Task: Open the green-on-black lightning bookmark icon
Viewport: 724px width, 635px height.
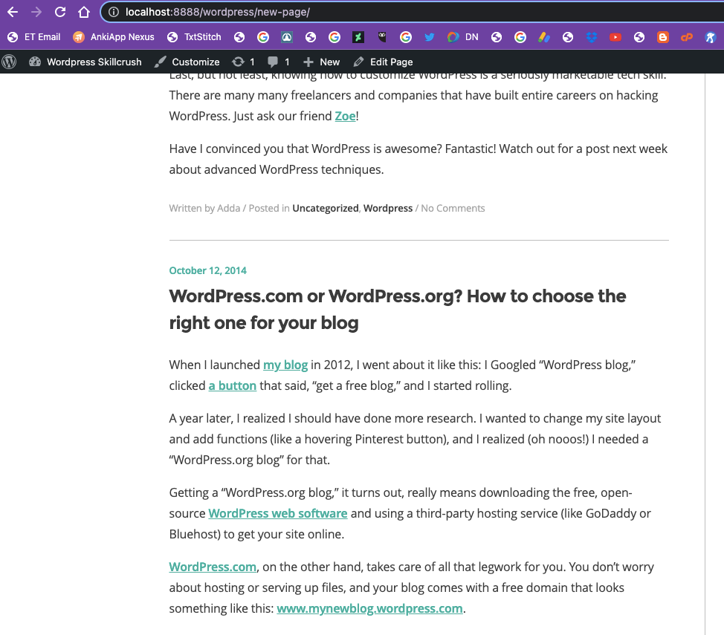Action: [x=358, y=37]
